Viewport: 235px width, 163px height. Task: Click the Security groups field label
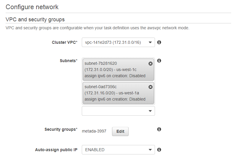[61, 129]
